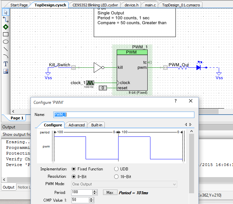Select the ellipse drawing tool
The width and height of the screenshot is (233, 204).
coord(5,42)
